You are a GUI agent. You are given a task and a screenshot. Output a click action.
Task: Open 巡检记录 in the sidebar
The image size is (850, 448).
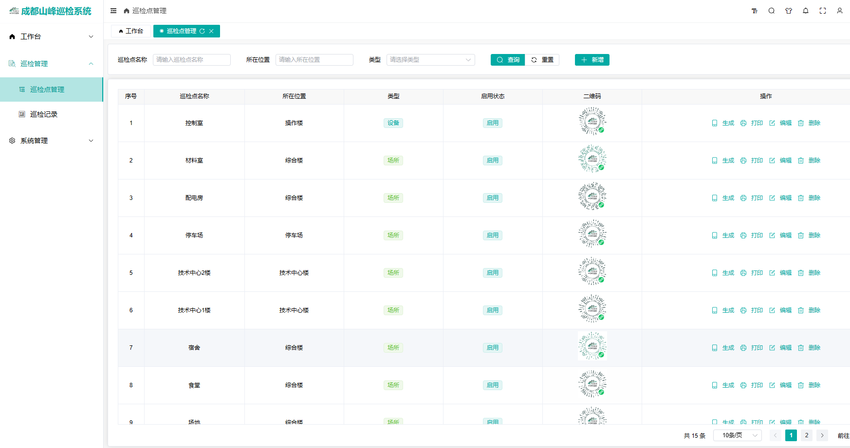pyautogui.click(x=44, y=114)
